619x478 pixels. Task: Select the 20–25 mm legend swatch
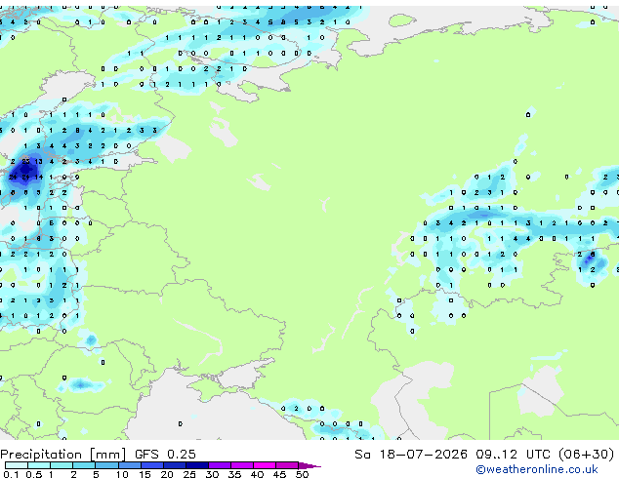click(175, 465)
